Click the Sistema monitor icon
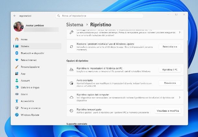The image size is (198, 137). [17, 46]
